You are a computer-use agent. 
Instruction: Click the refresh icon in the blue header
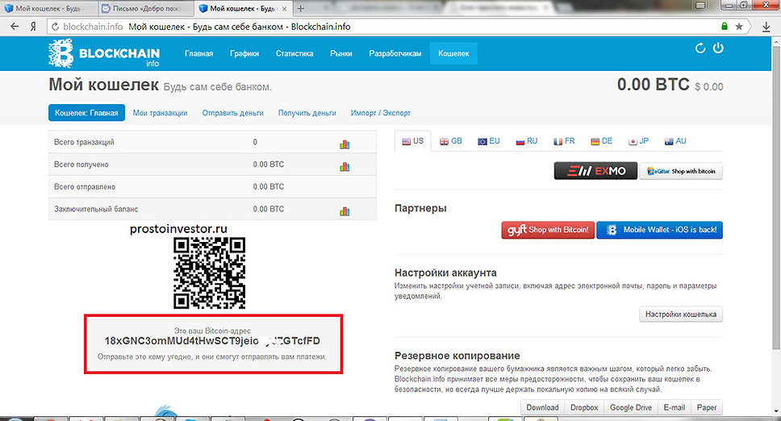(700, 48)
